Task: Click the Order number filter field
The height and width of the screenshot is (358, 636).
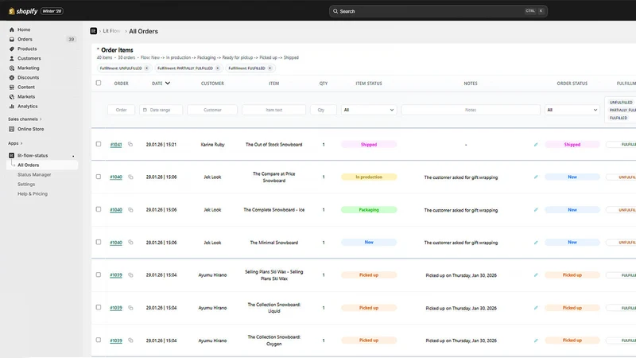Action: 121,110
